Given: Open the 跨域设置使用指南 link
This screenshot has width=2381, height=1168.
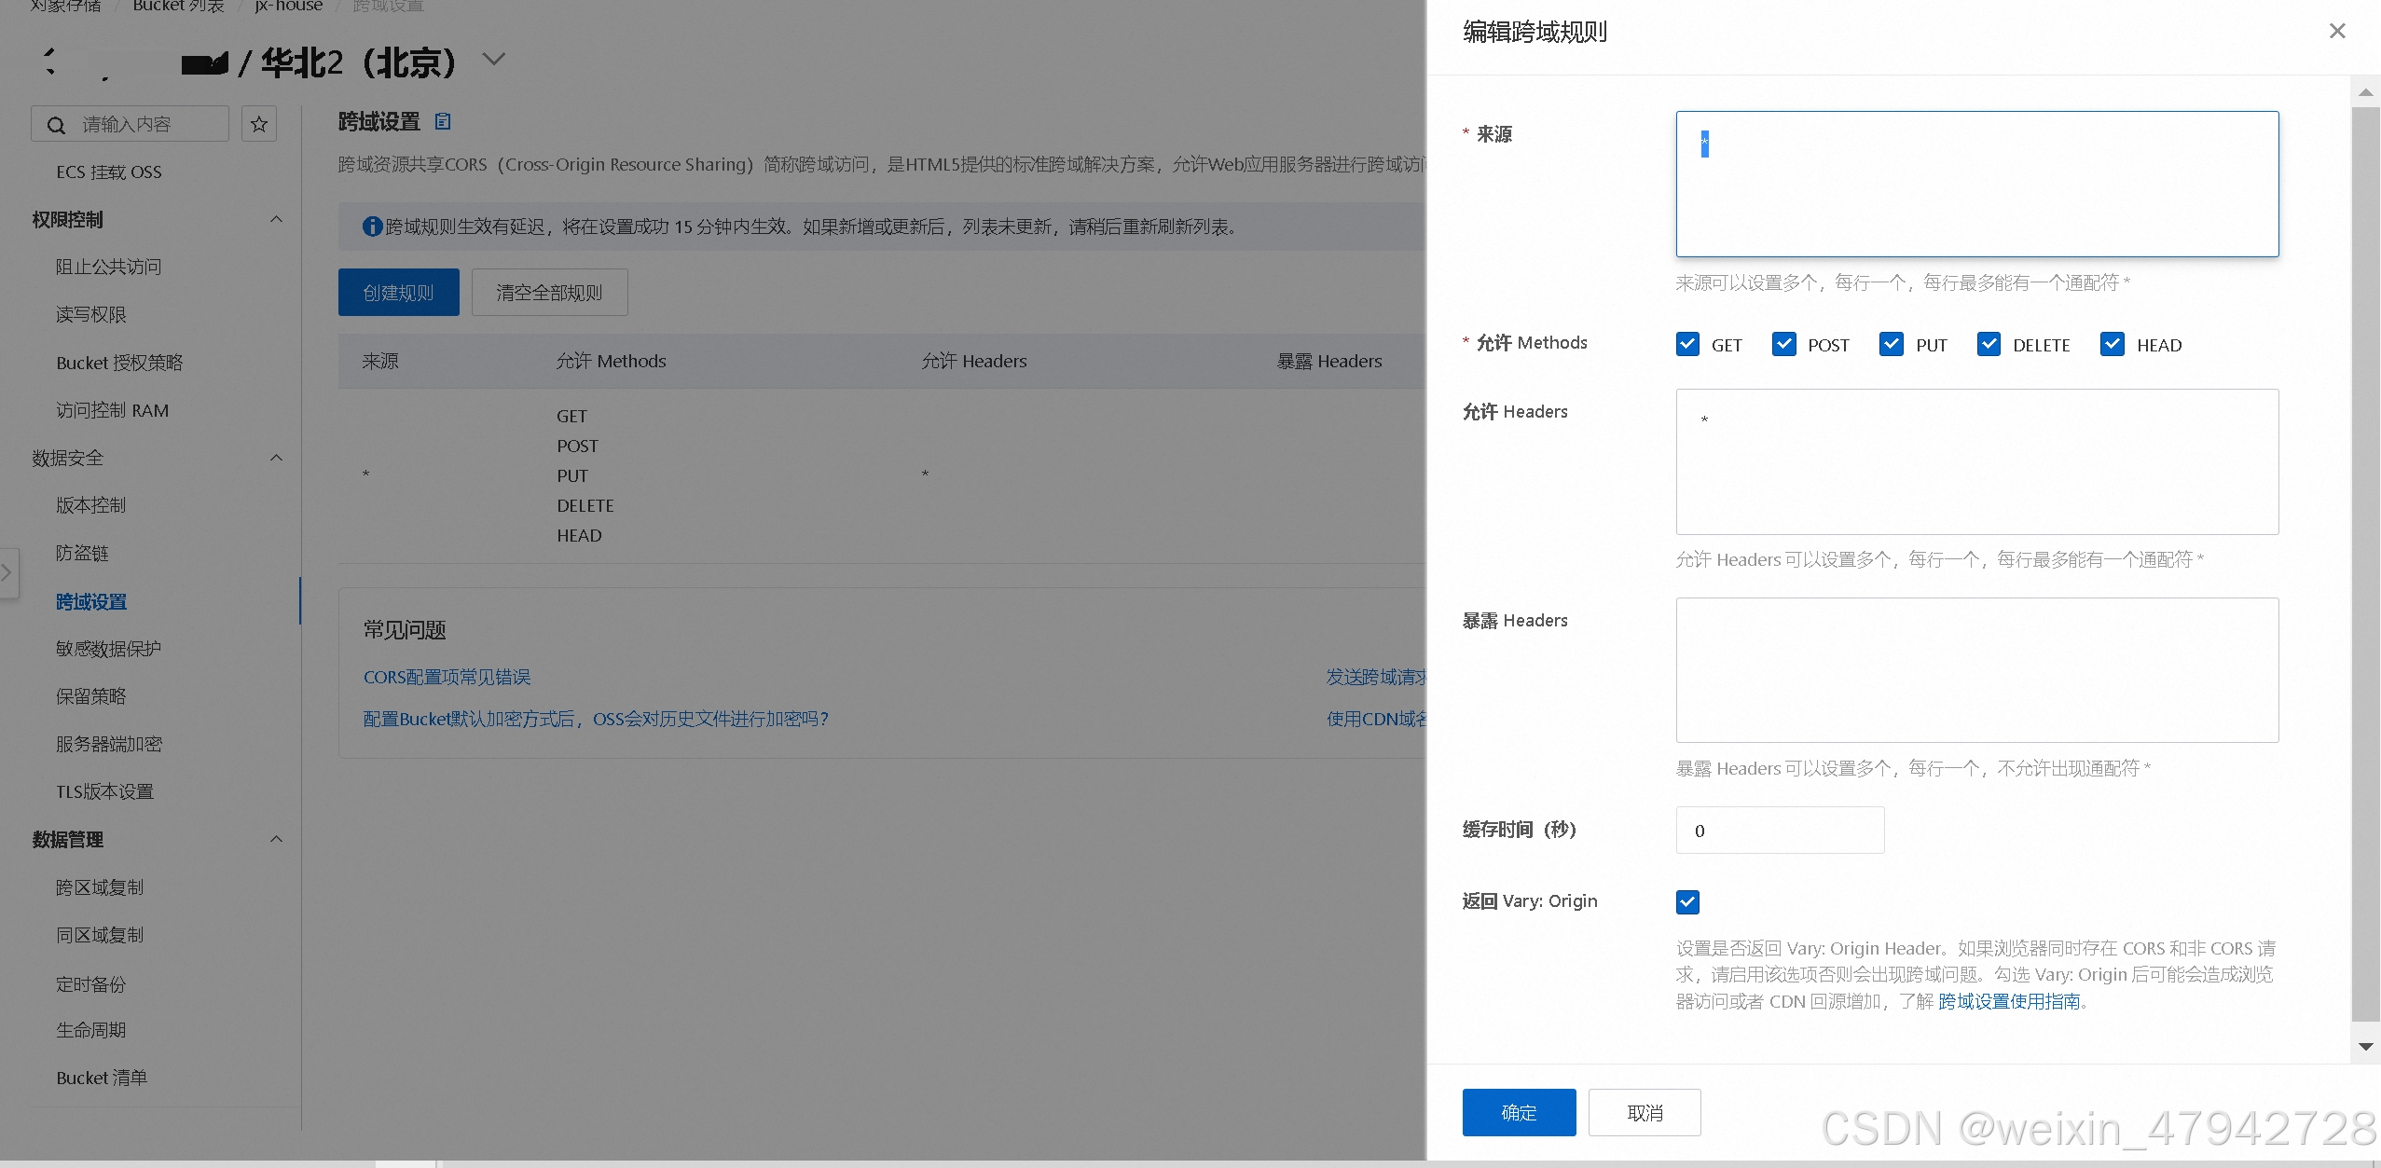Looking at the screenshot, I should click(2009, 1001).
